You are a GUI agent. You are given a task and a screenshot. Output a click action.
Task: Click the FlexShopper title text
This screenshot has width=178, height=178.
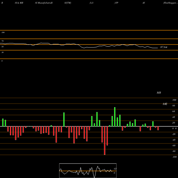[x=171, y=3]
